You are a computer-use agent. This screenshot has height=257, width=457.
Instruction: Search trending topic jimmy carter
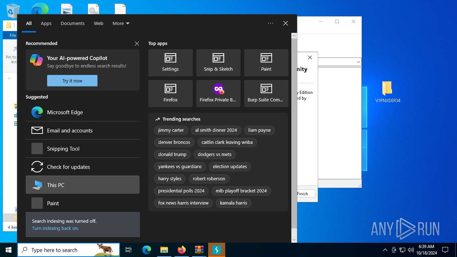[171, 130]
